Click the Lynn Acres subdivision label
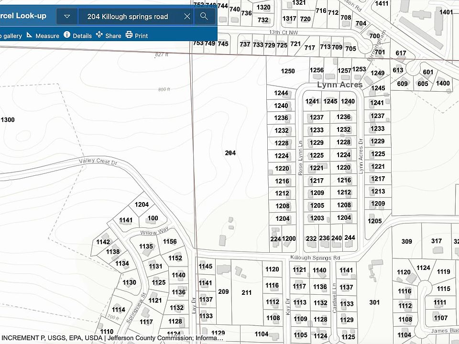The width and height of the screenshot is (459, 344). tap(340, 85)
